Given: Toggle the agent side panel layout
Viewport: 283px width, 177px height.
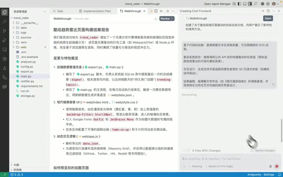Looking at the screenshot, I should click(x=250, y=4).
